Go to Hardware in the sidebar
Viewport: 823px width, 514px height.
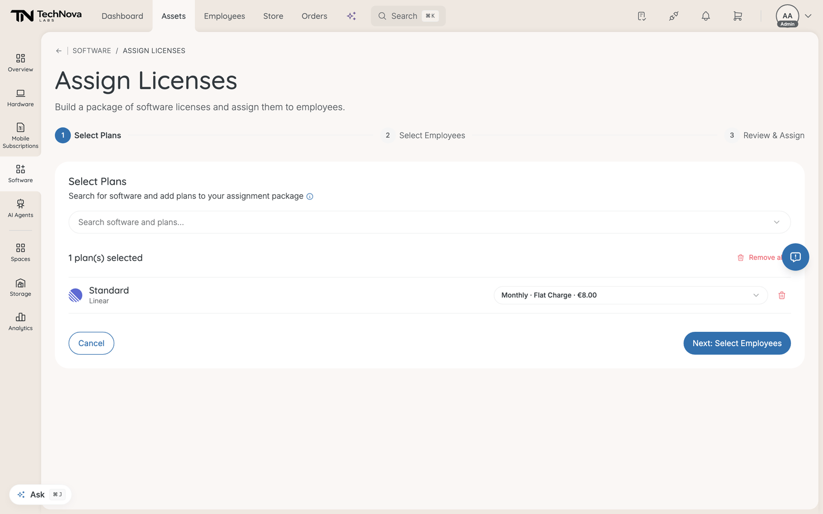[21, 98]
